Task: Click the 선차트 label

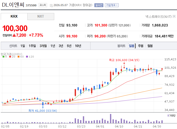Action: (x=13, y=46)
